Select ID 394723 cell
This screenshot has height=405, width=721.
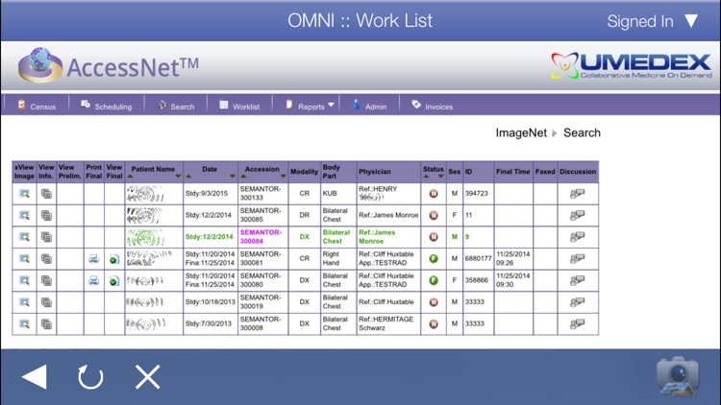(478, 194)
